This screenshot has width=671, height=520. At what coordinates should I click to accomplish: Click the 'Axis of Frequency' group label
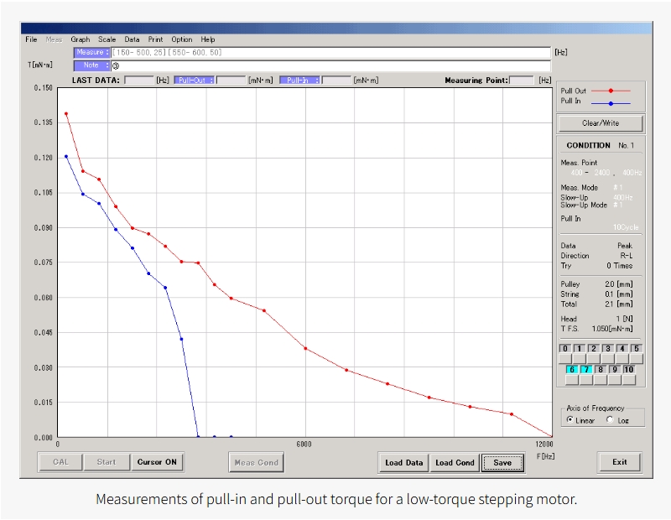[x=596, y=408]
